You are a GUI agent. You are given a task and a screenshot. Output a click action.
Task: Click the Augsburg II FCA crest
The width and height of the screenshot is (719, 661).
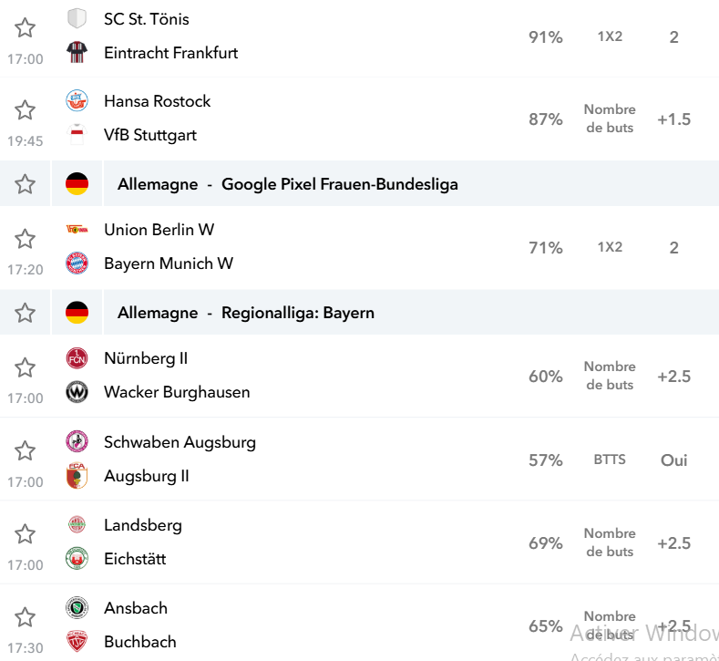point(77,476)
